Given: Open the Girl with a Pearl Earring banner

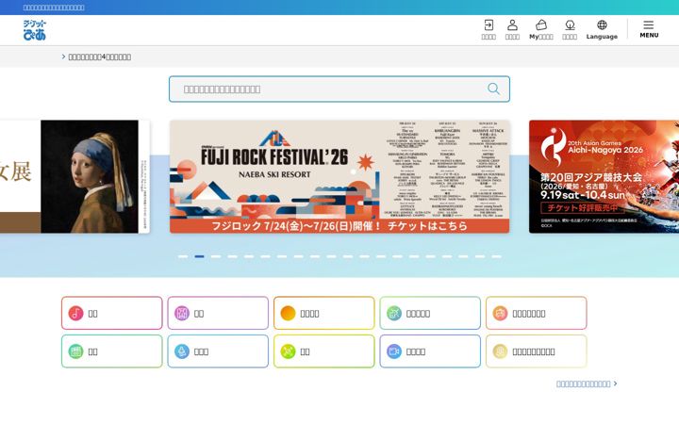Looking at the screenshot, I should pyautogui.click(x=75, y=176).
